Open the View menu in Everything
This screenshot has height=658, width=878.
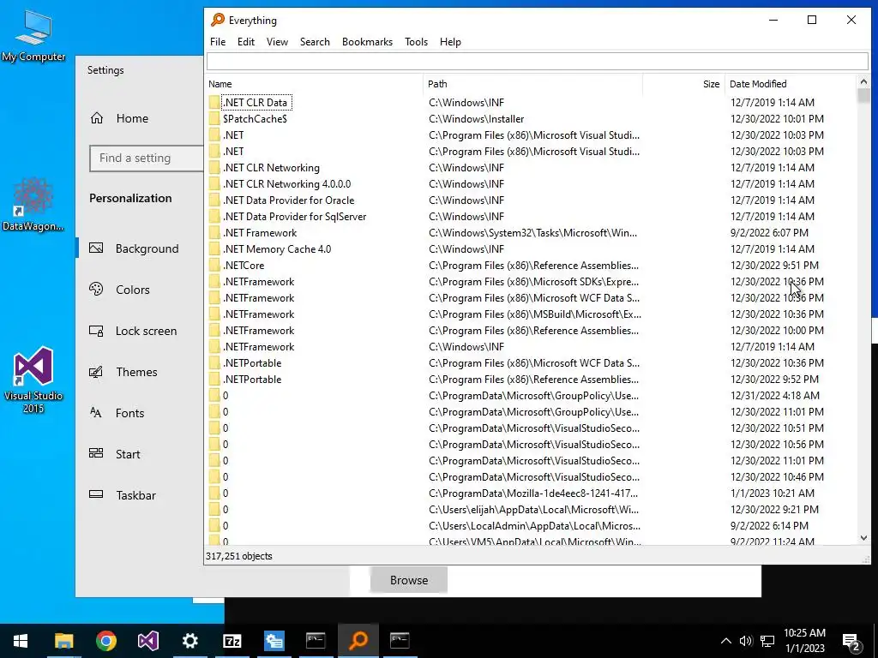point(277,42)
